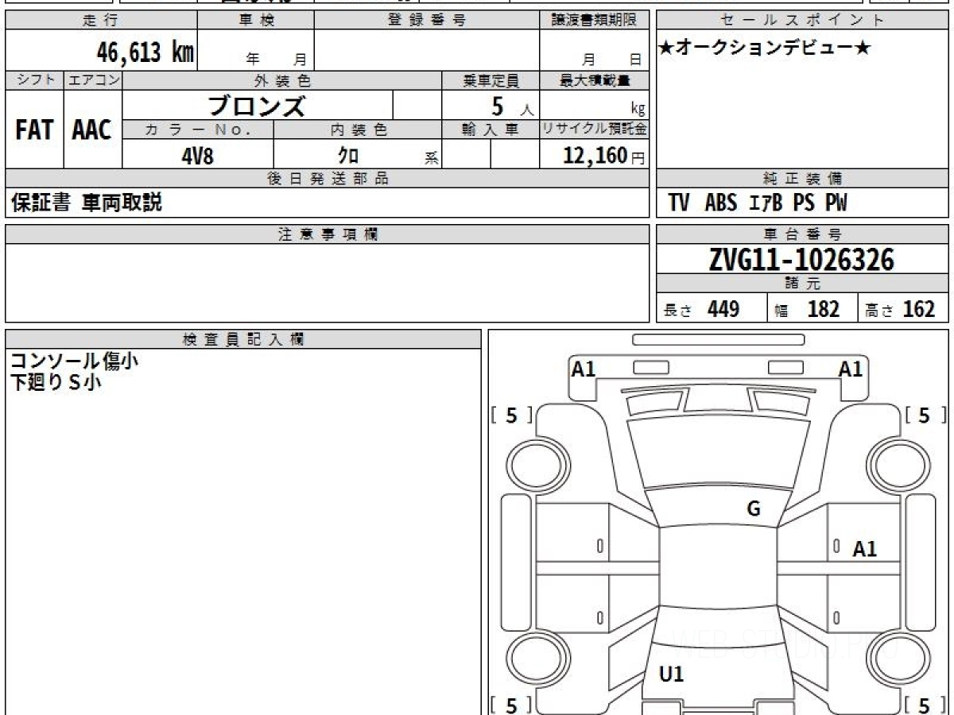Select the 保証書 車両取説 parts text

pyautogui.click(x=86, y=203)
